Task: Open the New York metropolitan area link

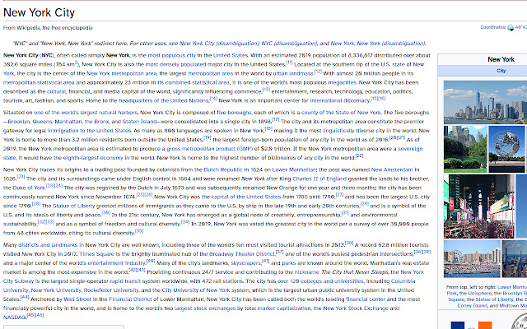Action: point(121,73)
